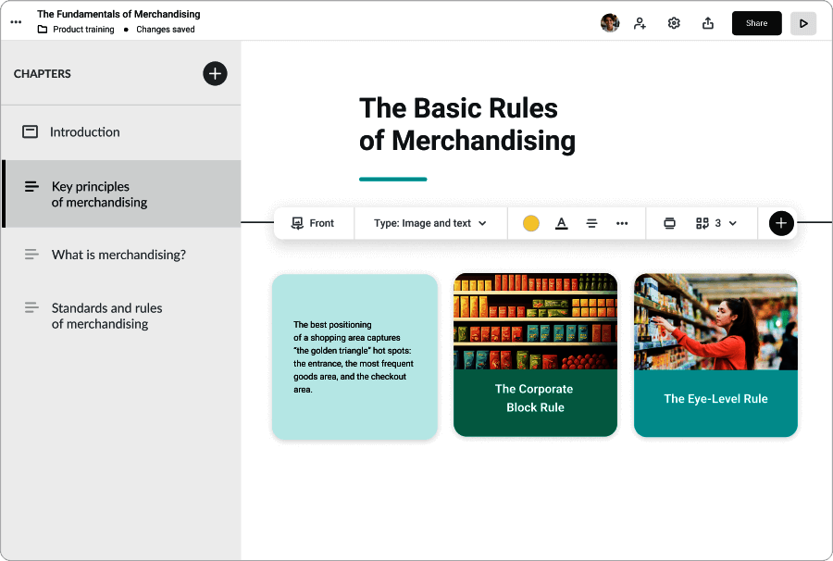
Task: Open more options ellipsis in card toolbar
Action: [x=622, y=223]
